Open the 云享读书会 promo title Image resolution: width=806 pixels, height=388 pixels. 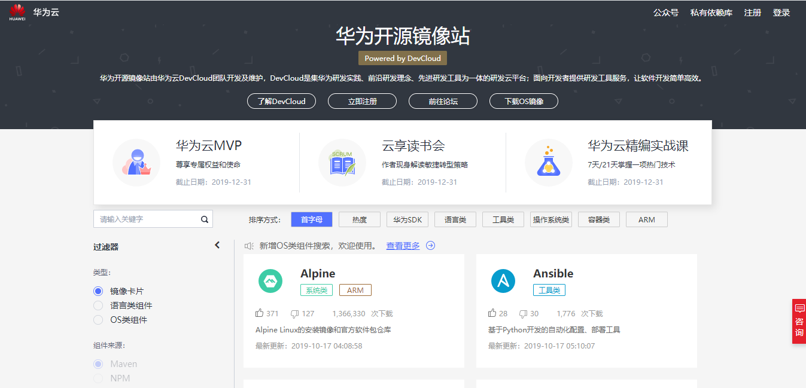coord(413,146)
